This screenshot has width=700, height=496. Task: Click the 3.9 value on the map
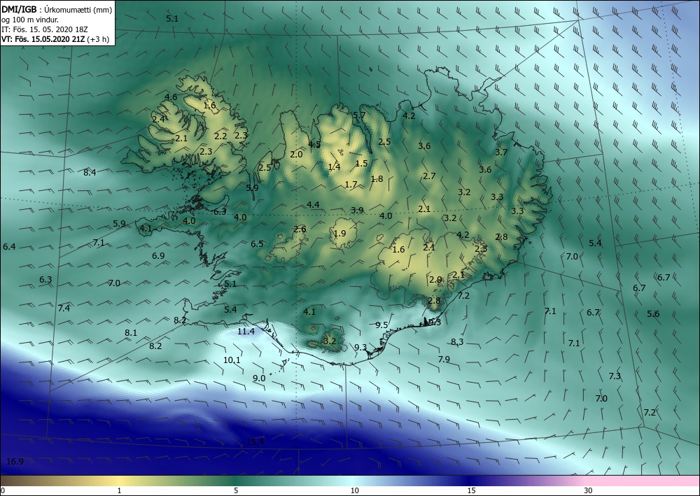click(357, 210)
